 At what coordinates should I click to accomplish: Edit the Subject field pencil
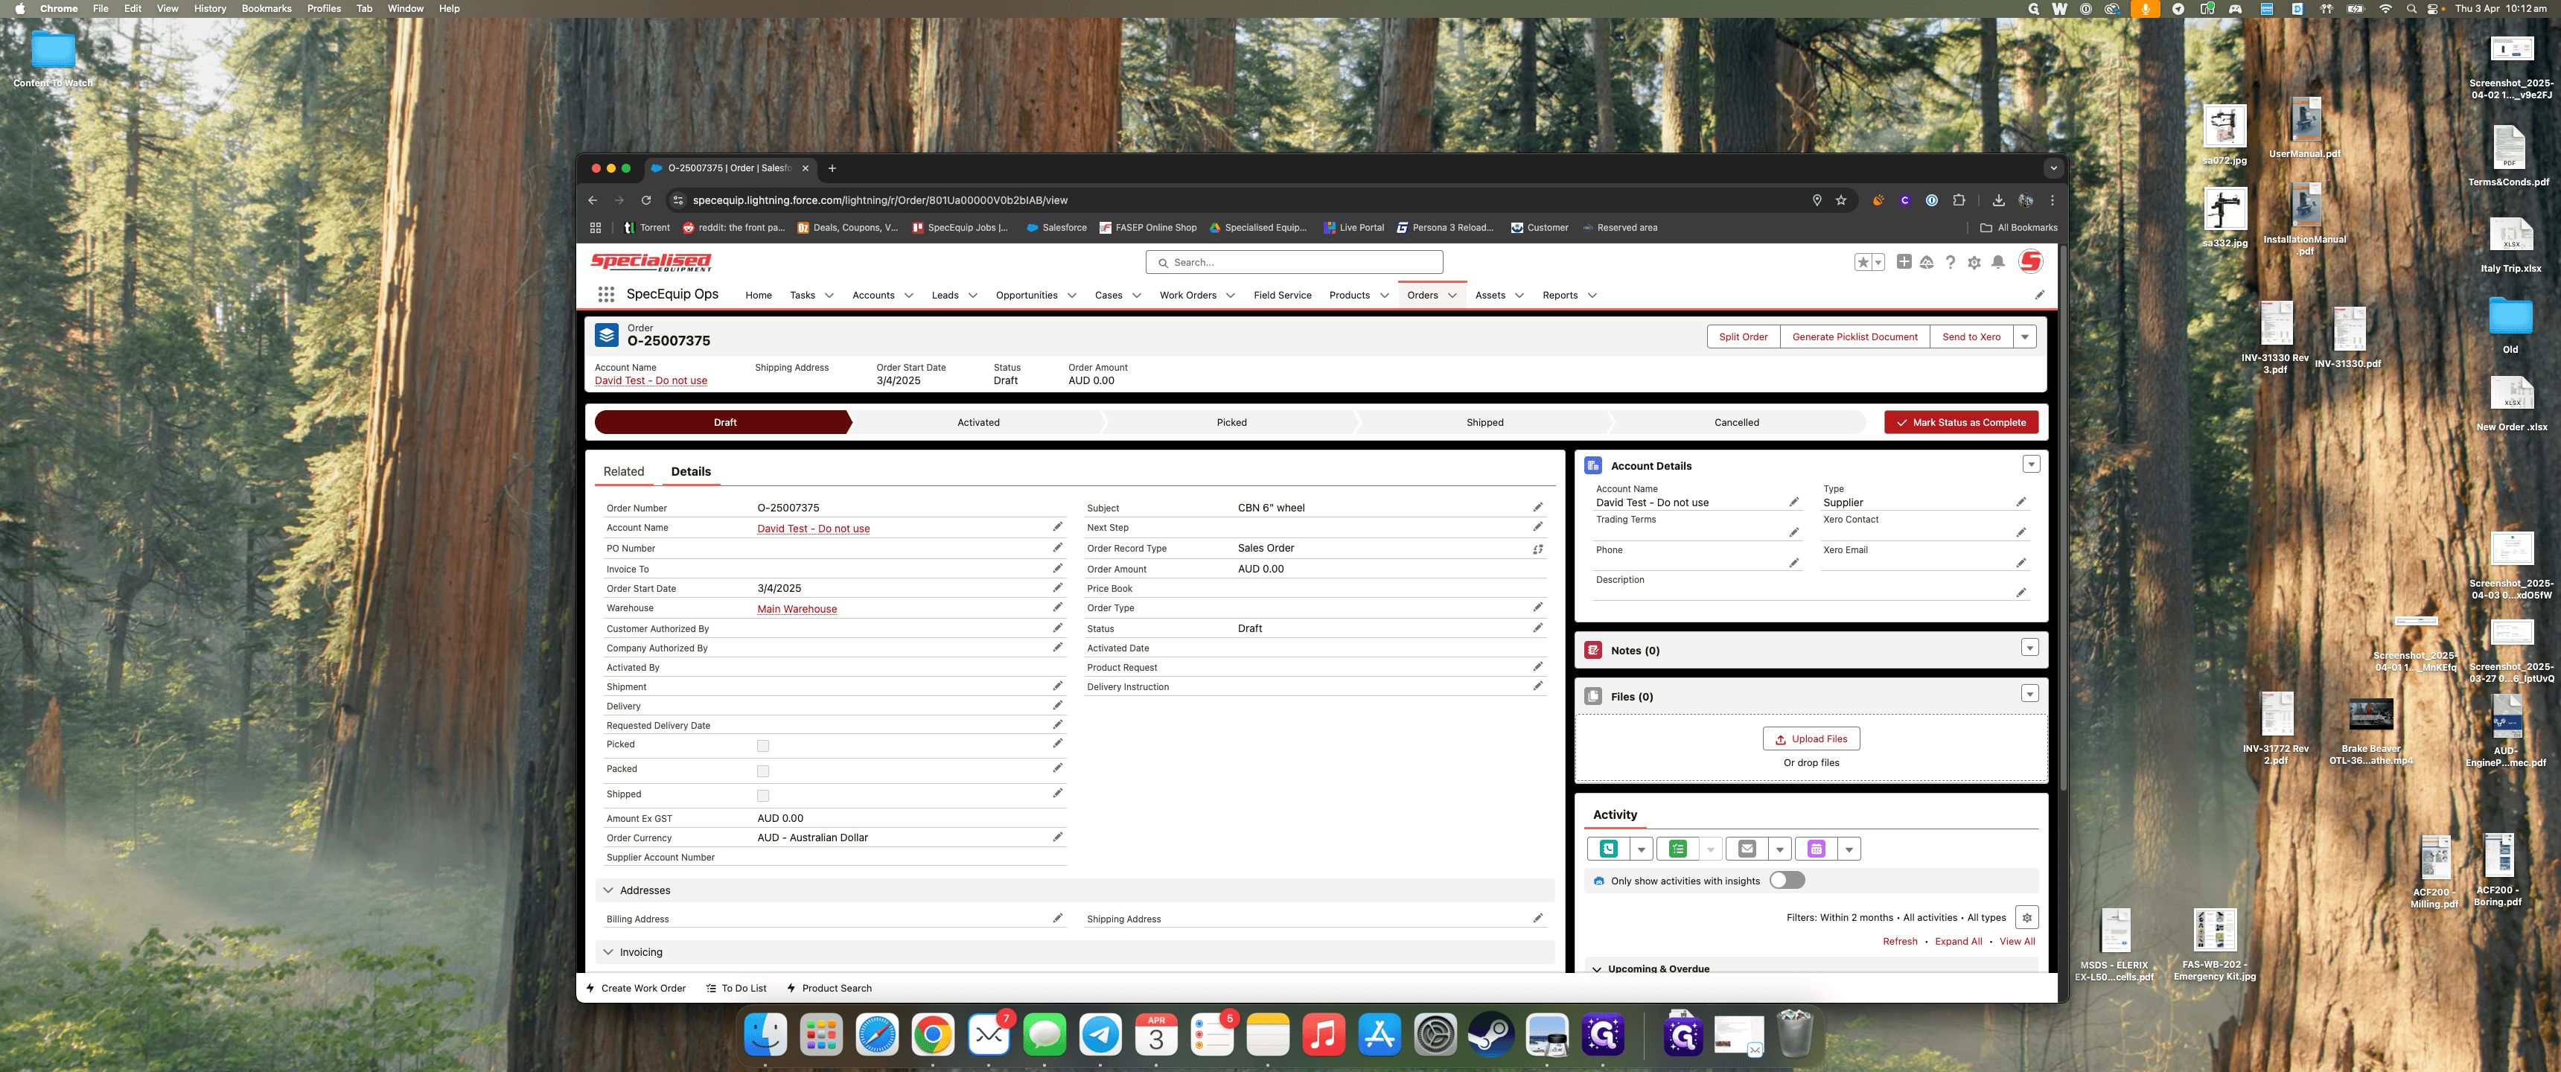tap(1538, 507)
